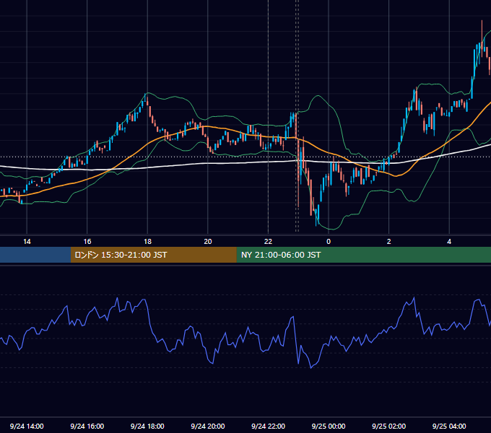The image size is (491, 433).
Task: Click the 0 hour label on price chart axis
Action: pos(329,242)
